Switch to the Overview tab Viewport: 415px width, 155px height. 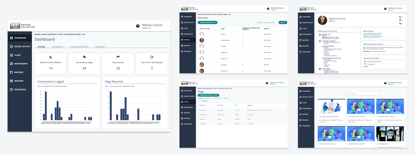(x=41, y=46)
